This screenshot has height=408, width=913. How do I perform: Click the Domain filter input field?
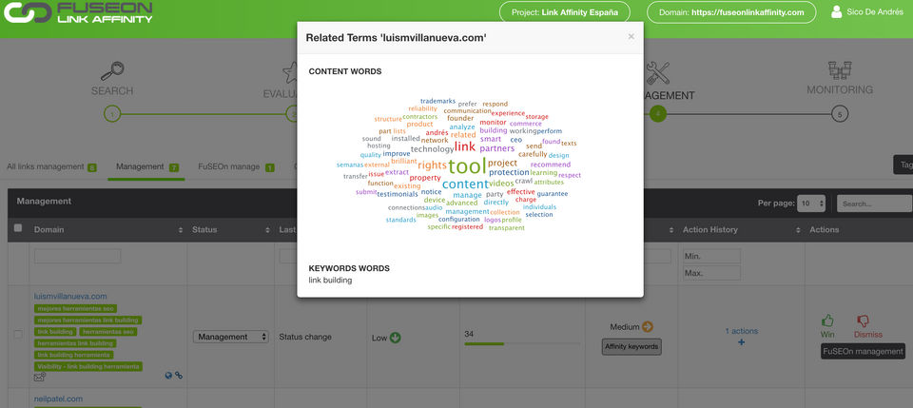tap(77, 256)
